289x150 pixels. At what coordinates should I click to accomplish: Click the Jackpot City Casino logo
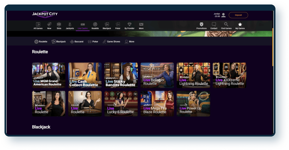click(x=45, y=15)
